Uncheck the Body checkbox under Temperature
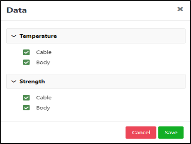The width and height of the screenshot is (191, 144). tap(26, 62)
